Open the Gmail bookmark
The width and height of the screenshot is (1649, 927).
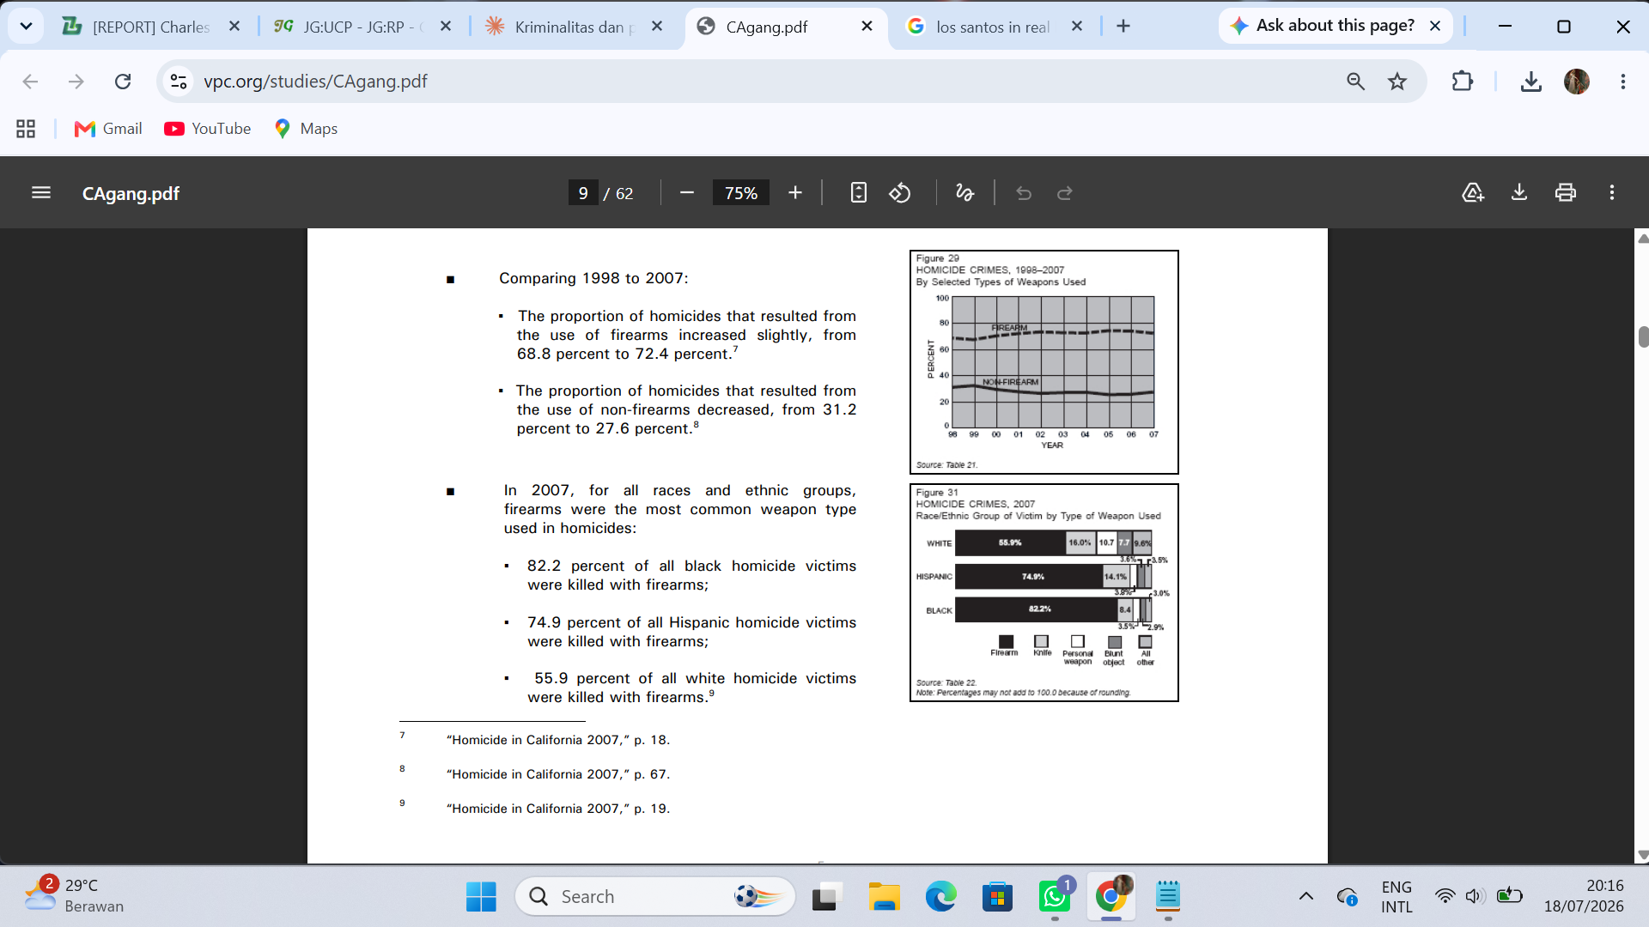108,129
